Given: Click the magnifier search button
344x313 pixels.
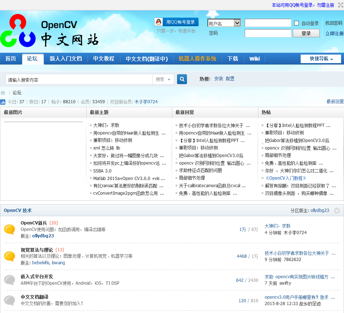Looking at the screenshot, I should click(182, 79).
